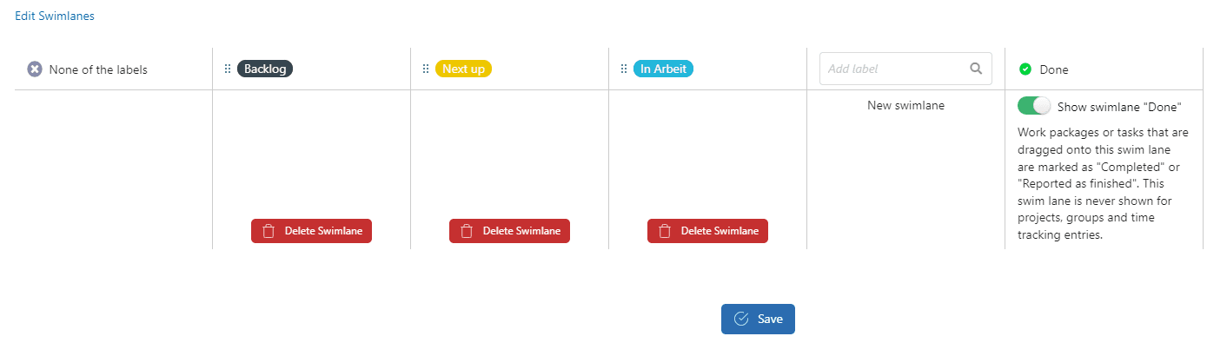Delete the In Arbeit swimlane
This screenshot has height=356, width=1227.
coord(707,231)
